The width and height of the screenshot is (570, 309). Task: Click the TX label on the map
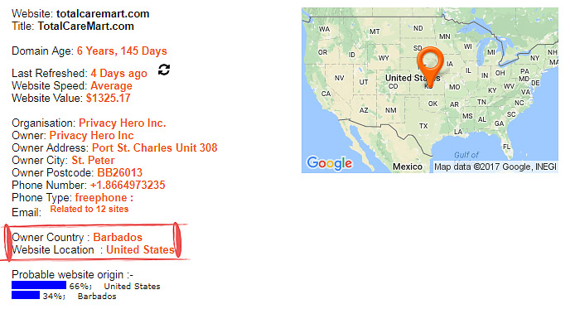[423, 126]
